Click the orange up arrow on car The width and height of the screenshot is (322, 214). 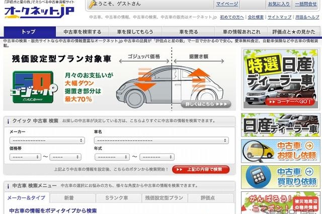(x=198, y=80)
